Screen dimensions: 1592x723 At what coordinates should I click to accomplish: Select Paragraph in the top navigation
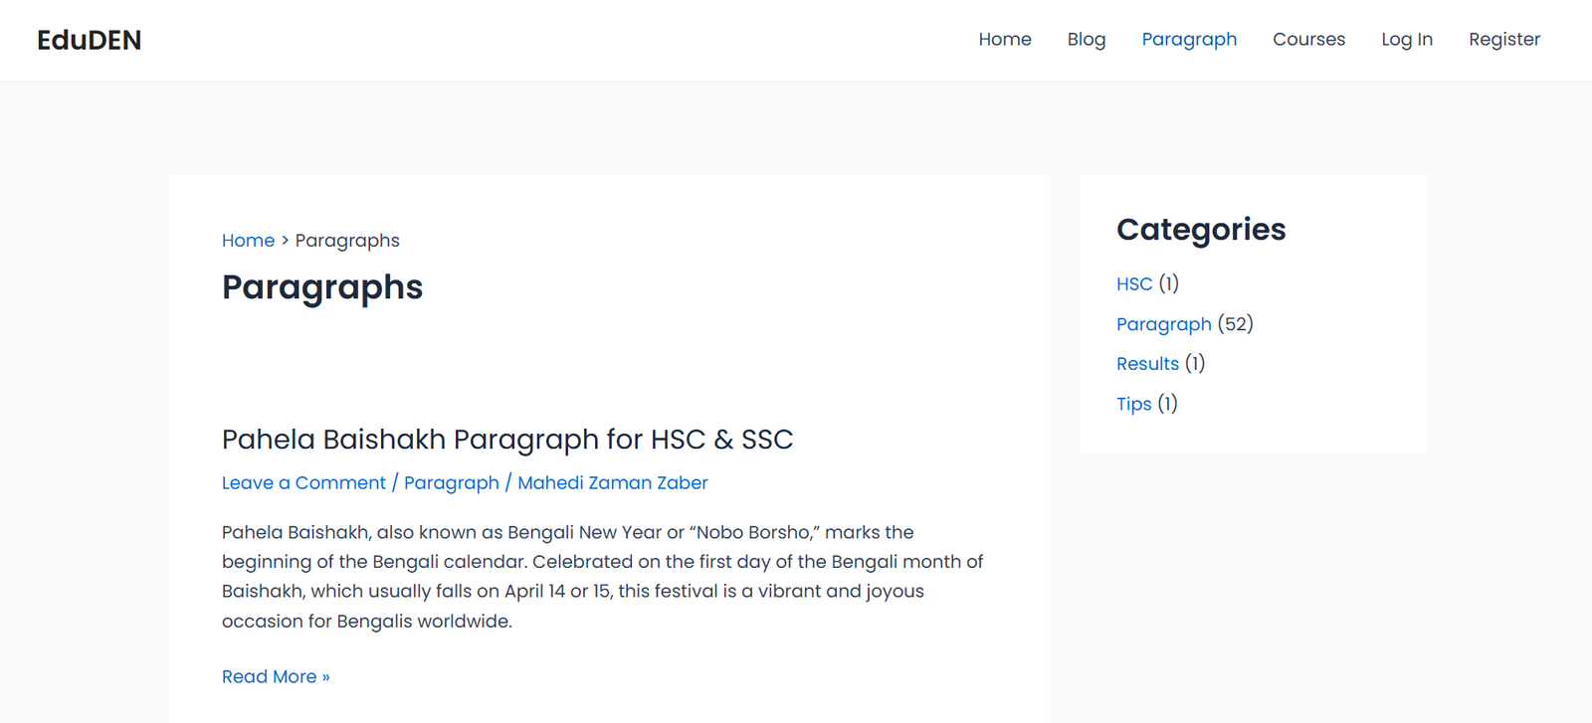click(x=1189, y=40)
